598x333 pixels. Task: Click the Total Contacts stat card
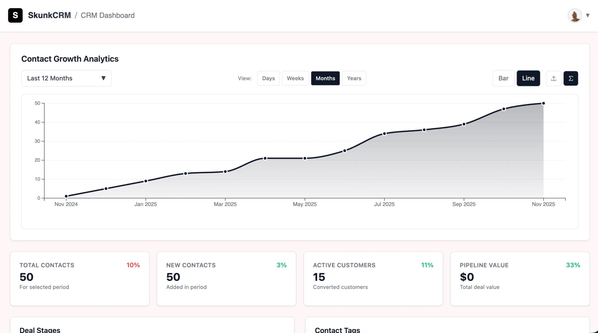tap(79, 279)
